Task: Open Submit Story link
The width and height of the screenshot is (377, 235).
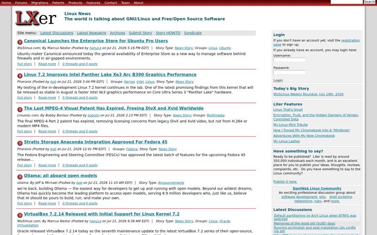Action: (x=140, y=33)
